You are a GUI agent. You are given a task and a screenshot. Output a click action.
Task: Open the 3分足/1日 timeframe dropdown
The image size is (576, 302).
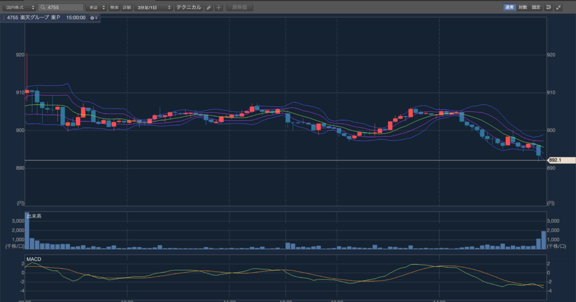tap(153, 7)
